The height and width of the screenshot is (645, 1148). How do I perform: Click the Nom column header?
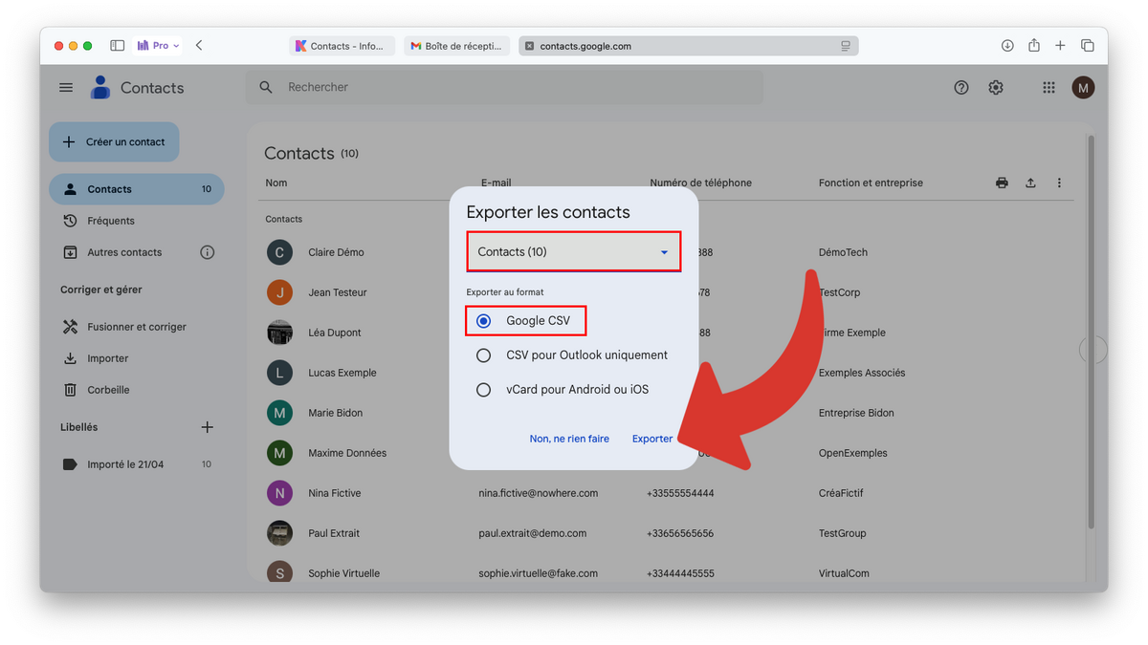point(276,183)
